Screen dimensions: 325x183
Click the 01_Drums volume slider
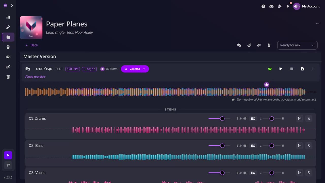(x=219, y=118)
